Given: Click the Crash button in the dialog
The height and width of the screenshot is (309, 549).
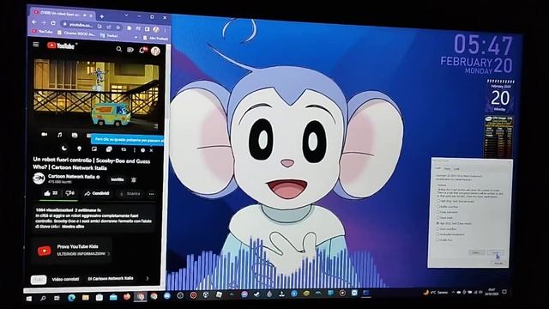Looking at the screenshot, I should pos(496,252).
